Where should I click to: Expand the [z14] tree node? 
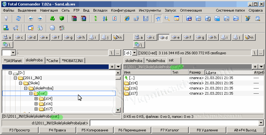tap(36, 99)
